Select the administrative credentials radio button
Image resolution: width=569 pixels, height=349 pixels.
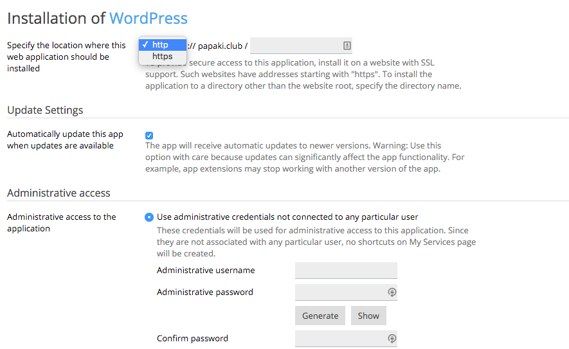pos(149,217)
